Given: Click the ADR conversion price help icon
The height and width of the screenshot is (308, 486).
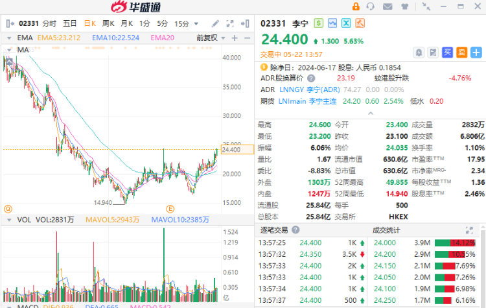Looking at the screenshot, I should [311, 78].
